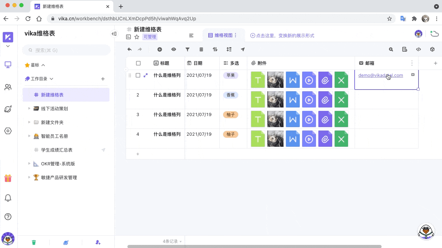The height and width of the screenshot is (248, 442).
Task: Open the search tool in the toolbar
Action: tap(391, 49)
